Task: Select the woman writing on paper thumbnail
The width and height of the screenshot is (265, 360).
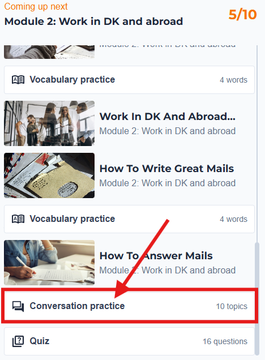Action: [x=49, y=263]
